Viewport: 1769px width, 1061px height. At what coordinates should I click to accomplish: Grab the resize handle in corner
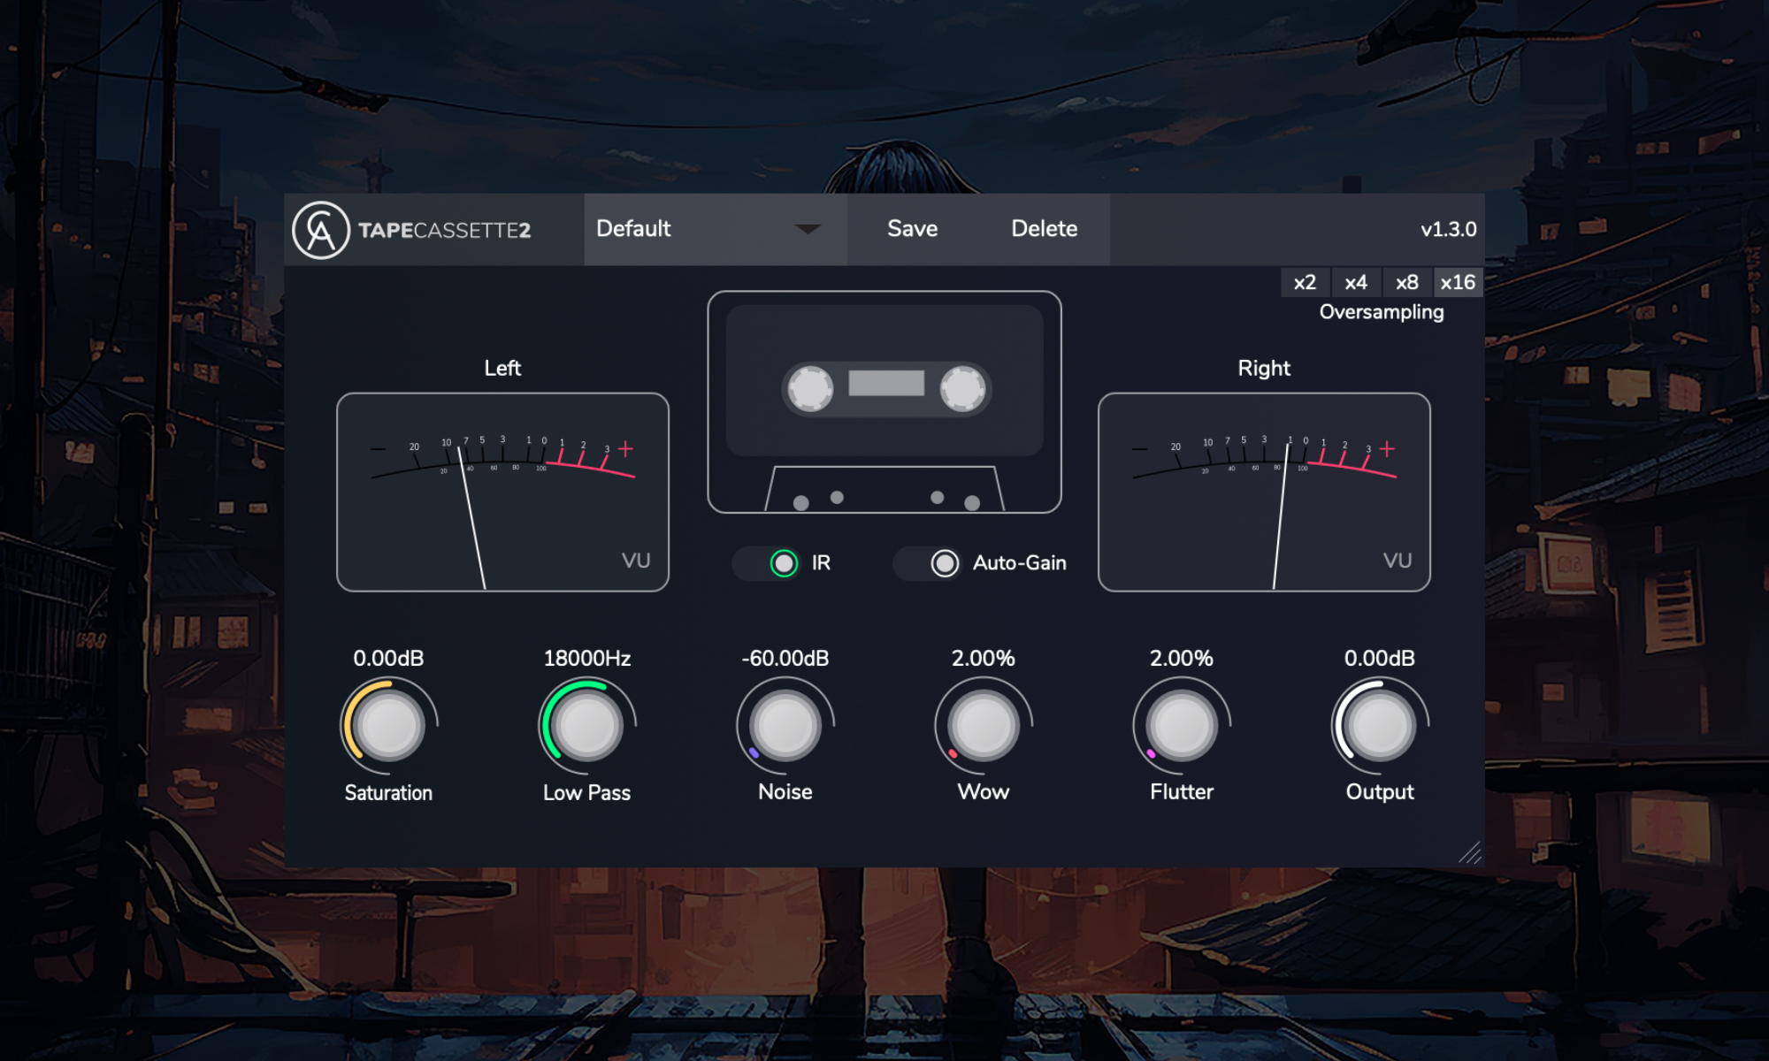[1470, 852]
